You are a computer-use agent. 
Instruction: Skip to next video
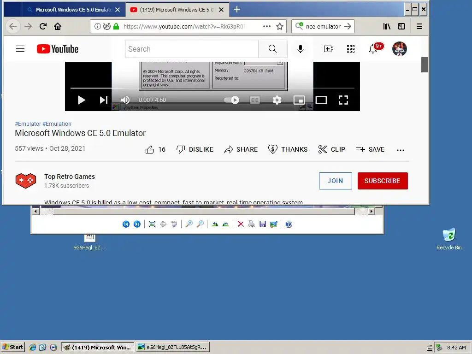(104, 100)
